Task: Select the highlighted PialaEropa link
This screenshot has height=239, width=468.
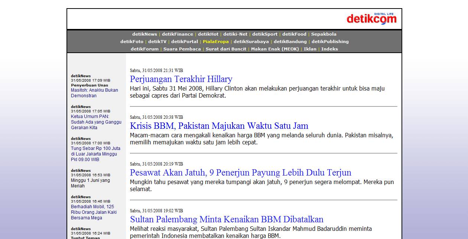Action: click(216, 42)
